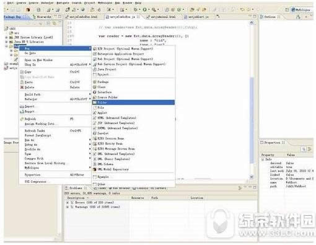This screenshot has height=245, width=316.
Task: Expand the JRE System Library tree node
Action: 6,37
